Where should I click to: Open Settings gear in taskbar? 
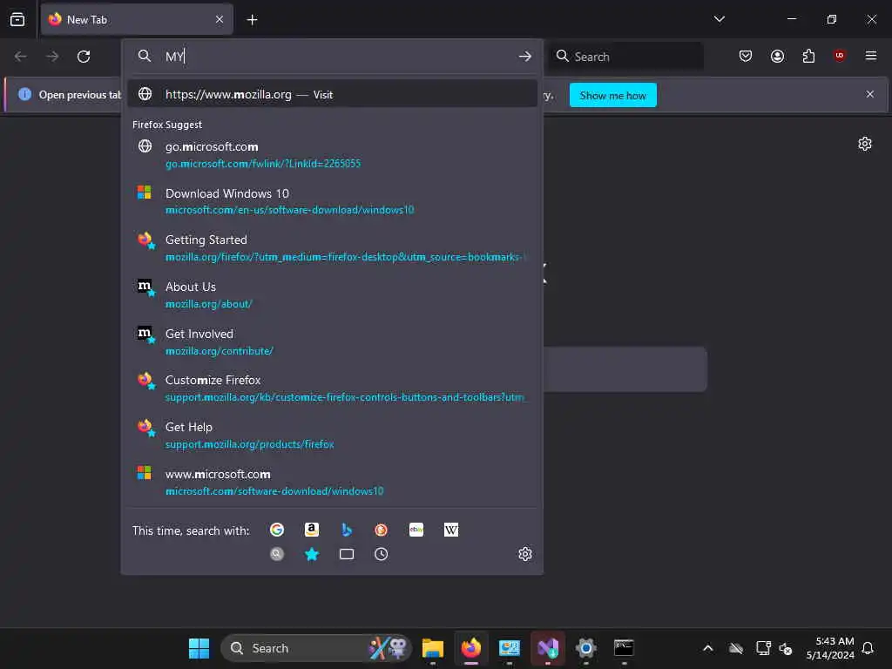point(586,648)
